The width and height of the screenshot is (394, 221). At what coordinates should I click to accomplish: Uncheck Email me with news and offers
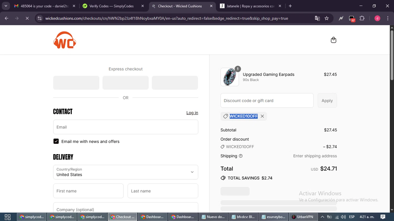click(x=56, y=141)
